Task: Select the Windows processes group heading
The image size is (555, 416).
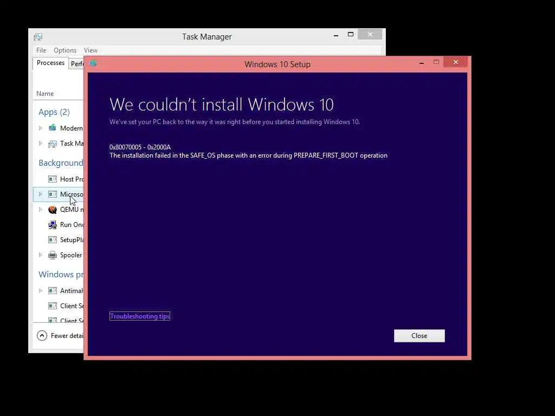Action: [x=61, y=275]
